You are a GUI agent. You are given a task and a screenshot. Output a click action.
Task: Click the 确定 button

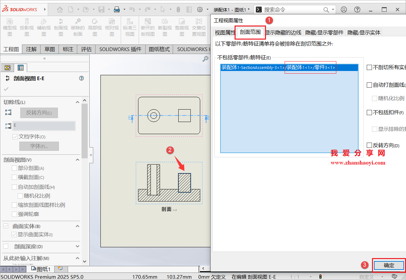coord(389,265)
